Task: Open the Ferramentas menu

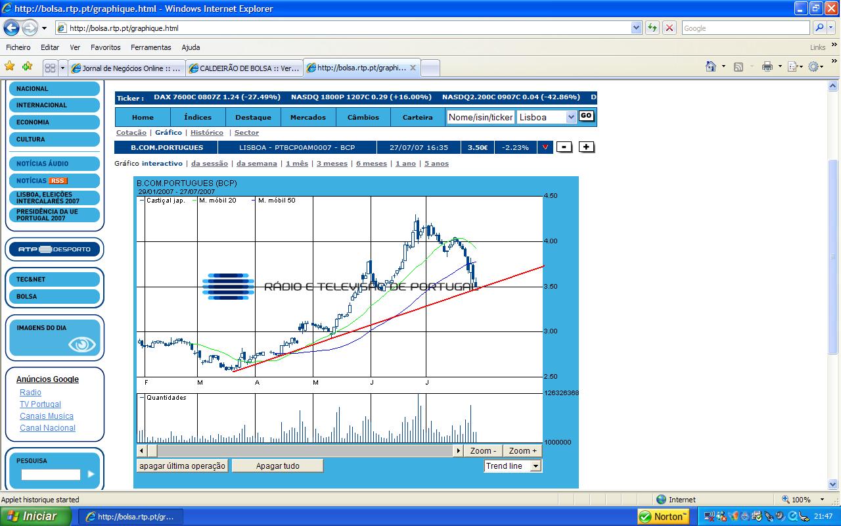Action: [x=151, y=47]
